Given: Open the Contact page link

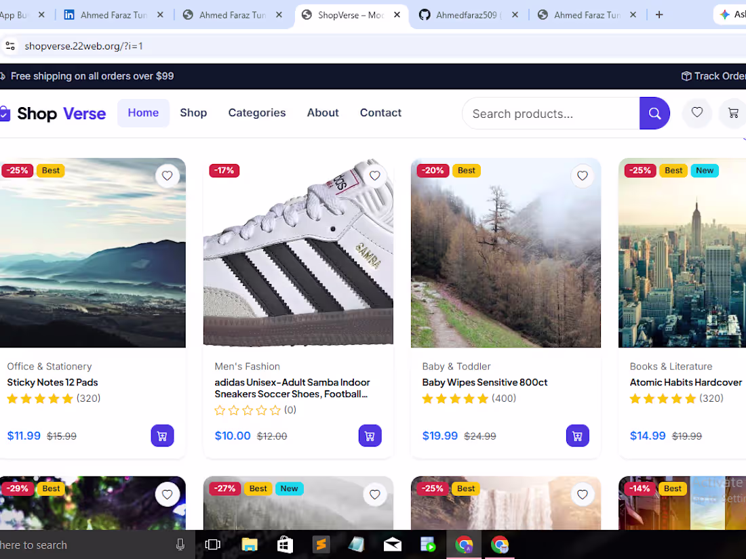Looking at the screenshot, I should click(x=380, y=112).
